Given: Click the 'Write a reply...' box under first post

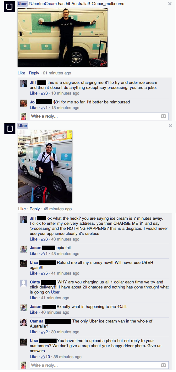Looking at the screenshot, I should point(98,116).
